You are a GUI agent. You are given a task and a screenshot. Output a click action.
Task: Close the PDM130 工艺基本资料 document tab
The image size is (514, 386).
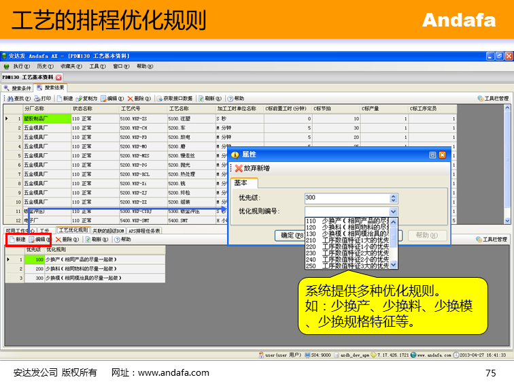(58, 77)
